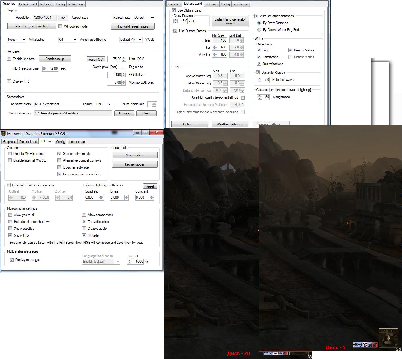
Task: Click Select screen resolution button
Action: click(x=32, y=26)
